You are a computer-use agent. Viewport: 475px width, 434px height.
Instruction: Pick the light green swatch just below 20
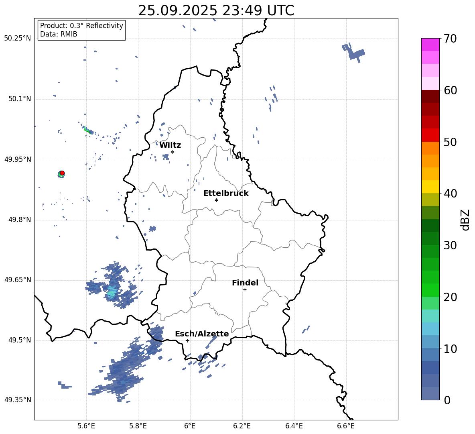pos(430,303)
